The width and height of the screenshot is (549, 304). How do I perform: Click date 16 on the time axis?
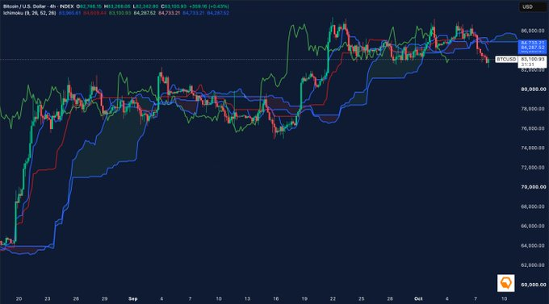pos(276,298)
